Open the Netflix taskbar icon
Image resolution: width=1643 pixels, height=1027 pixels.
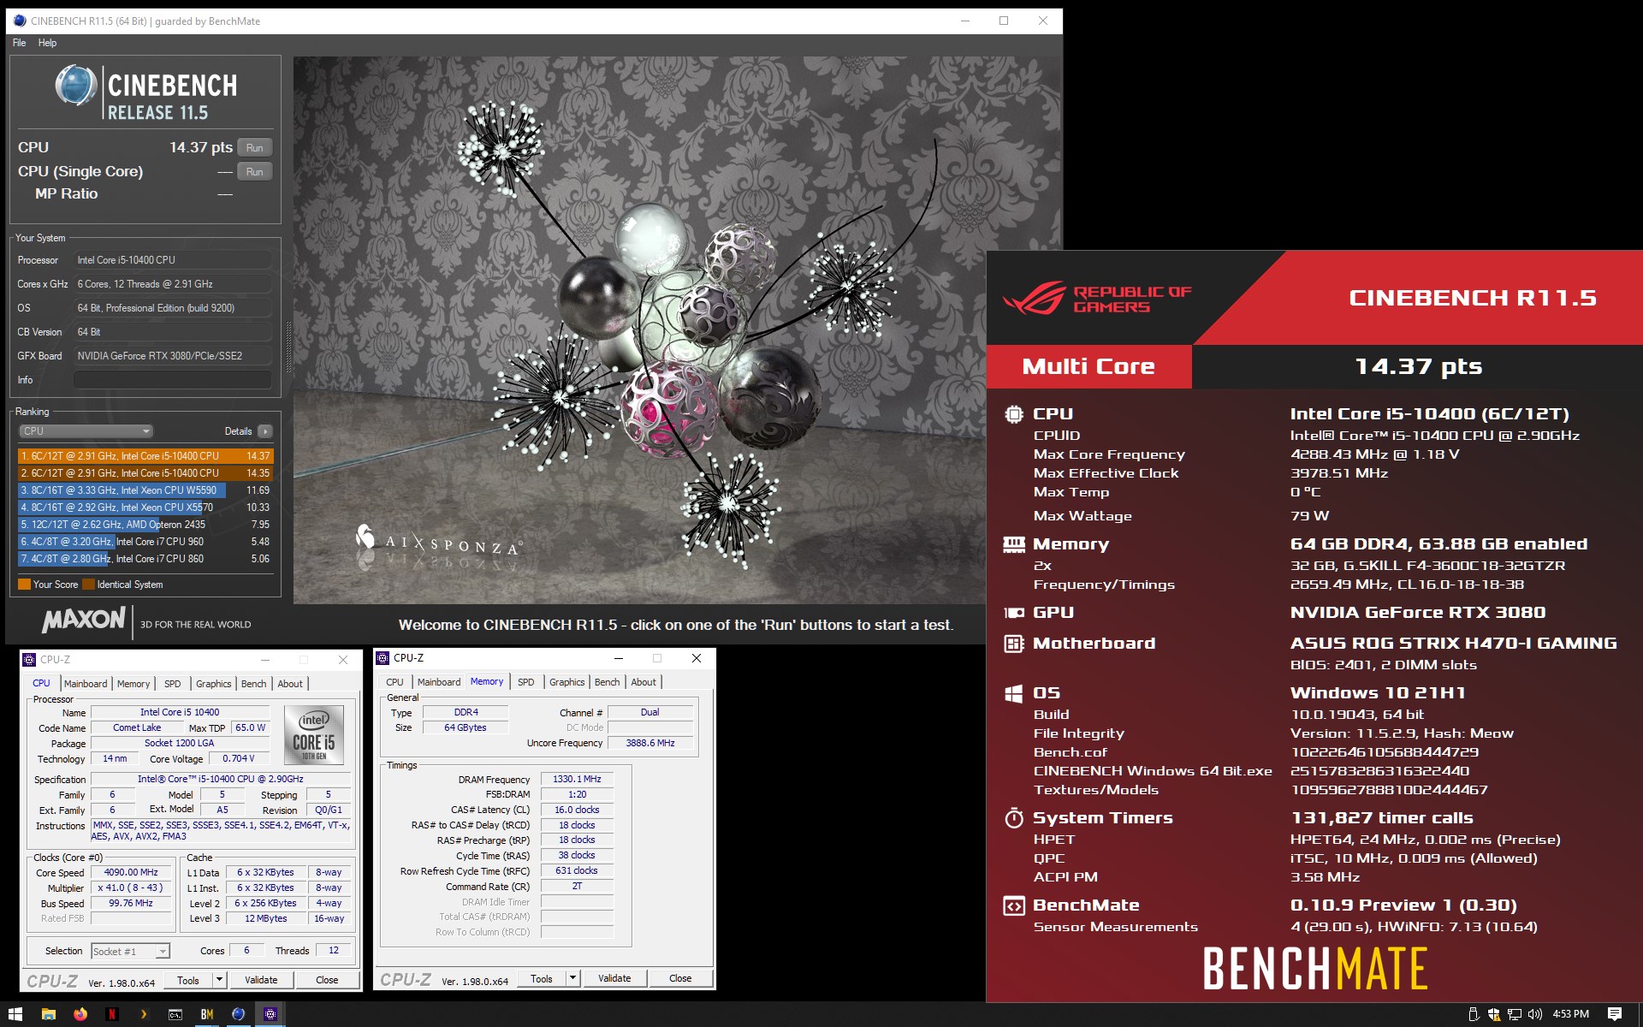(x=111, y=1014)
